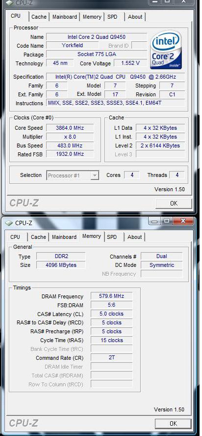Image resolution: width=202 pixels, height=436 pixels.
Task: Click memory Type value DDR2
Action: (x=61, y=256)
